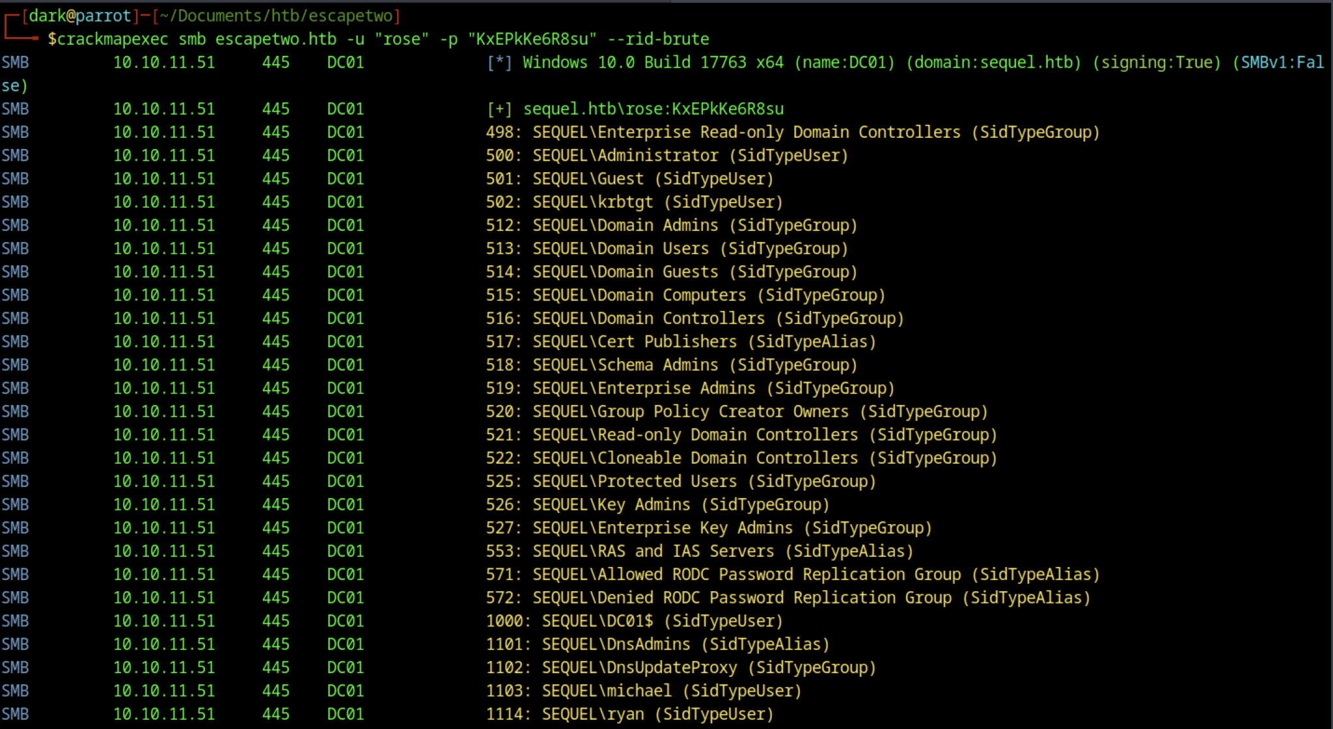Click the 572: Denied RODC Password Replication Group entry
This screenshot has height=729, width=1333.
(x=788, y=598)
